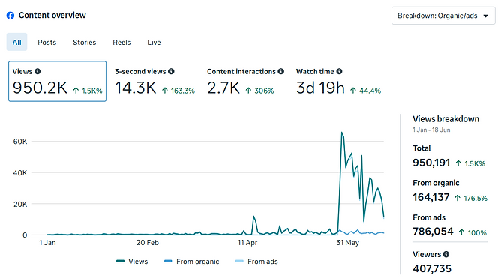The width and height of the screenshot is (501, 278).
Task: Open the info icon beside Views
Action: pyautogui.click(x=37, y=71)
